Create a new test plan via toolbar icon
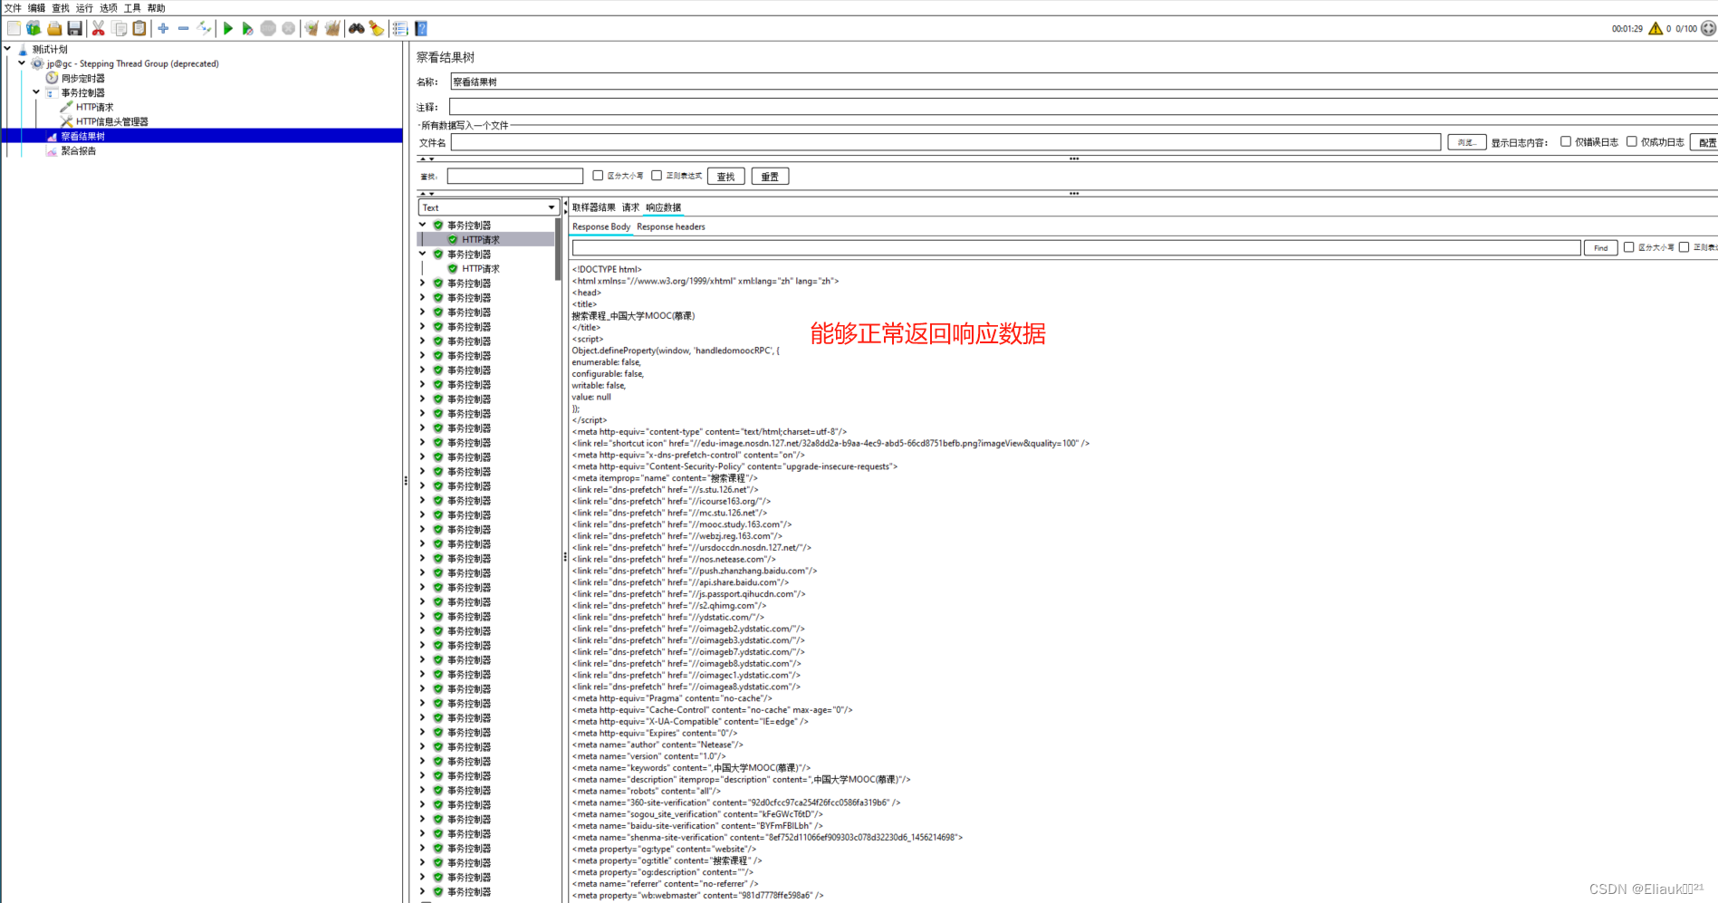 click(14, 29)
